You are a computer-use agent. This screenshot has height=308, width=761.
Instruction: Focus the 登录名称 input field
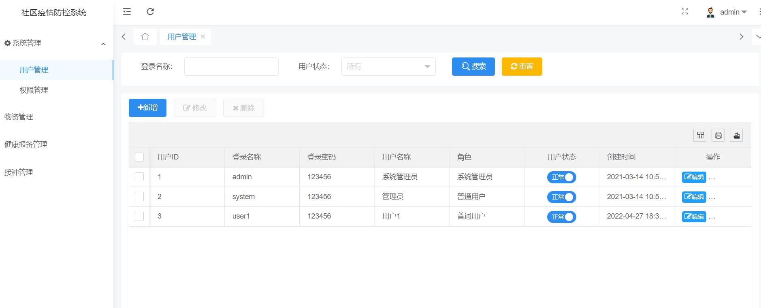tap(231, 66)
